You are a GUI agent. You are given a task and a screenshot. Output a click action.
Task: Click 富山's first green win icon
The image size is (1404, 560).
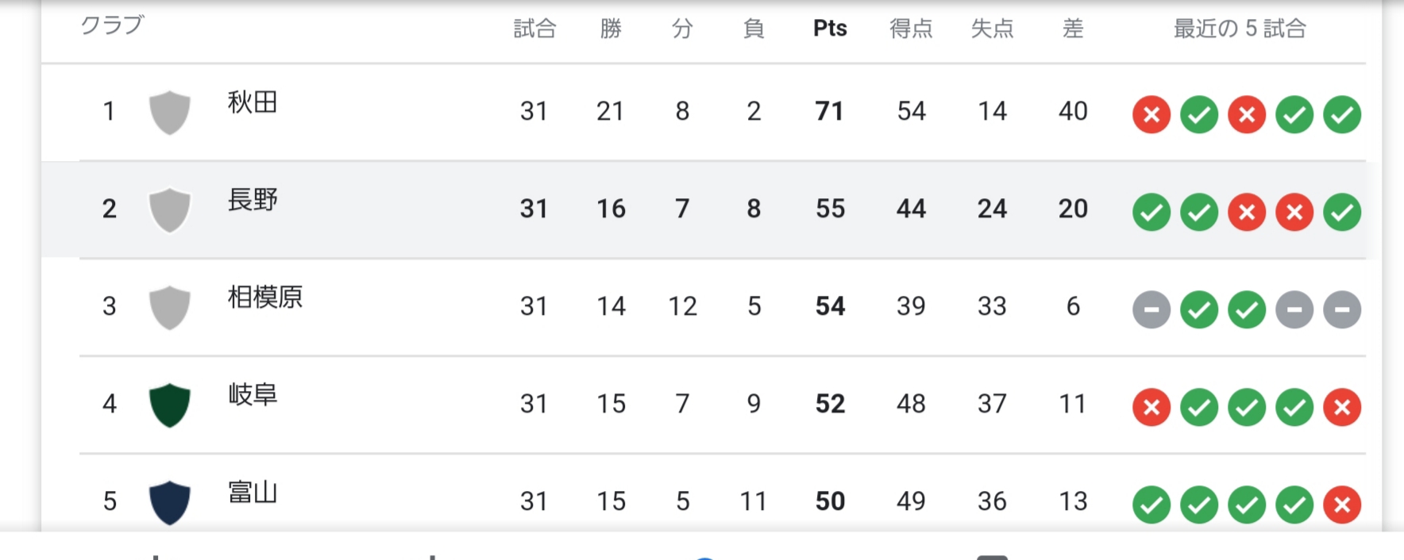tap(1151, 505)
